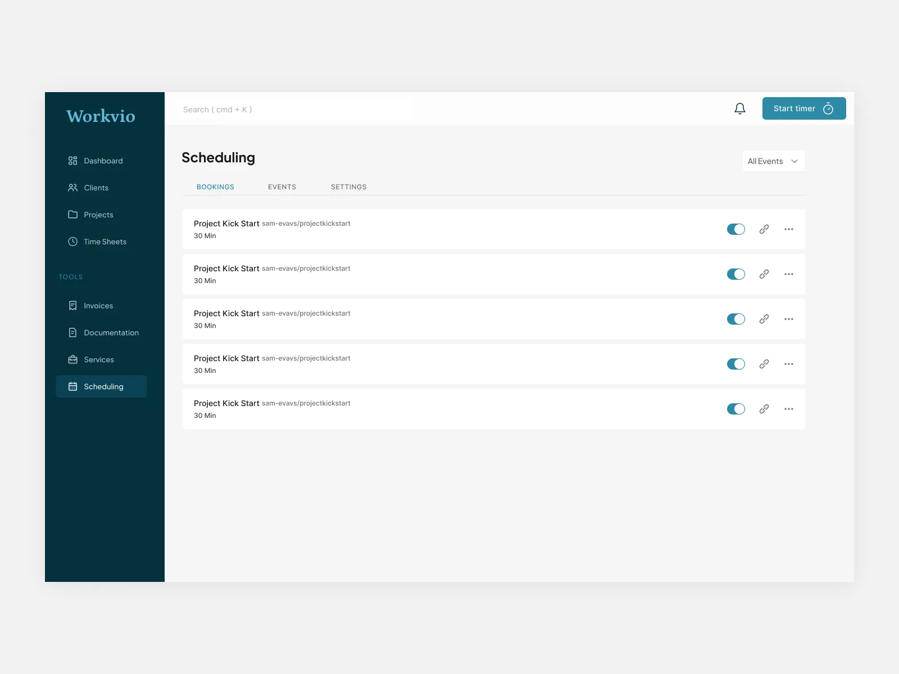Click the fourth row's 'Project Kick Start' title
899x674 pixels.
[226, 358]
